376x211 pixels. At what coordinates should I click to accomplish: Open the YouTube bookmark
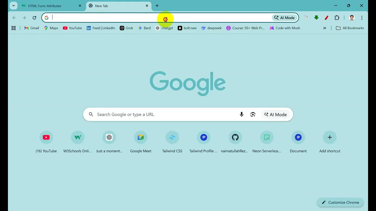click(x=73, y=28)
